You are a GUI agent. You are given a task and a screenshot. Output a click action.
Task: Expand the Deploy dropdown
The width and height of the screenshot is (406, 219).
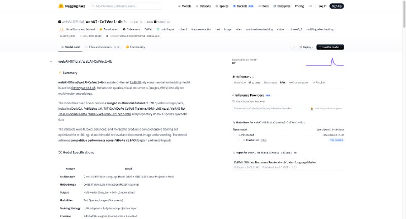[306, 47]
